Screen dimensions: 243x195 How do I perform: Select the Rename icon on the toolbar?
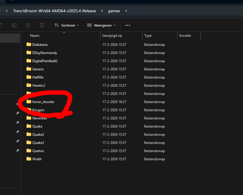14,25
